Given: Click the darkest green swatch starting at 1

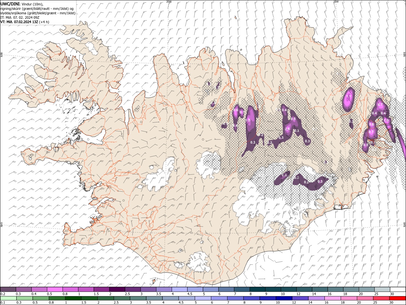Looking at the screenshot, I should [x=73, y=298].
